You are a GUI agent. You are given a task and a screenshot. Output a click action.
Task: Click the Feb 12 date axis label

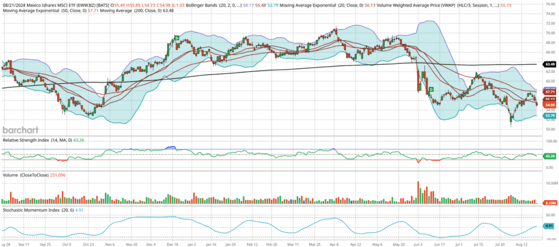click(x=252, y=245)
